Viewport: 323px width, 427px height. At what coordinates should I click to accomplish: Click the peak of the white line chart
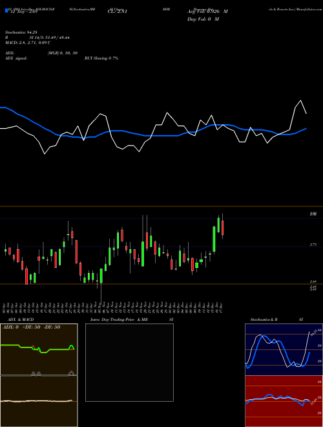pyautogui.click(x=300, y=101)
